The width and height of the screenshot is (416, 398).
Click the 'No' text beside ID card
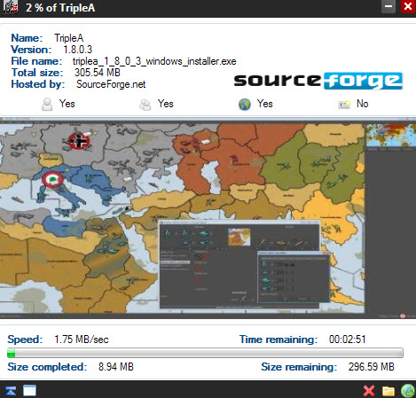tap(362, 104)
